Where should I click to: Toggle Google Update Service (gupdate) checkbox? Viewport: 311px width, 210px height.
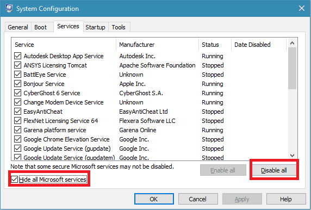pos(17,149)
